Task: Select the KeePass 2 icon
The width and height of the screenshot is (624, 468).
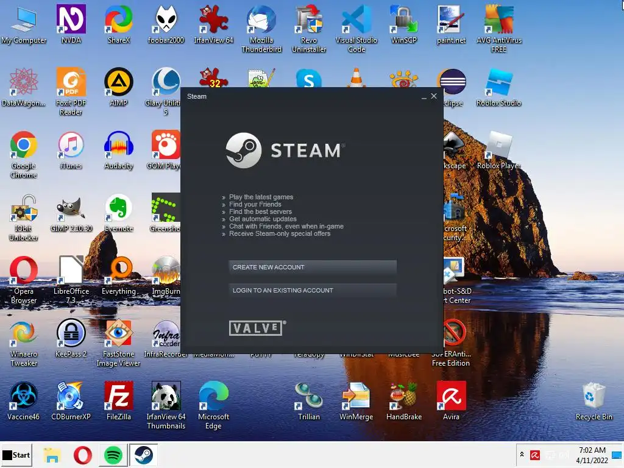Action: point(71,339)
